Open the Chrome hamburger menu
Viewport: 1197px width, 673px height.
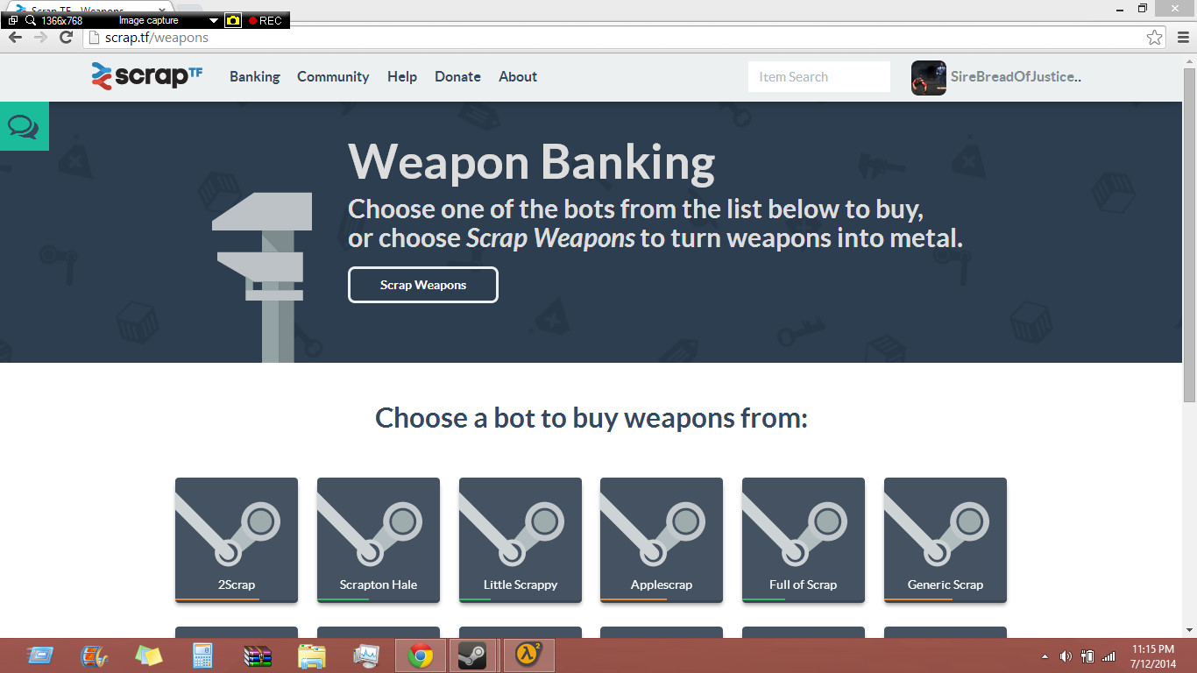(x=1183, y=38)
